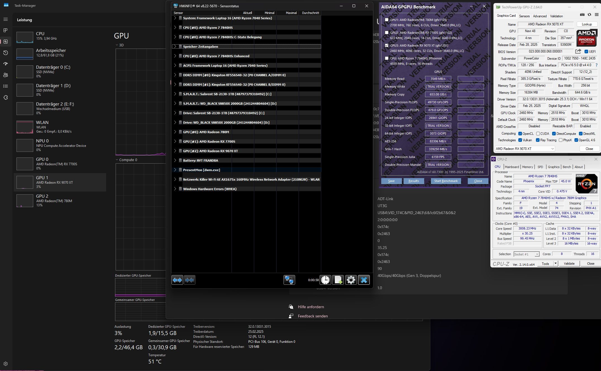601x371 pixels.
Task: Open HWiNFO sensor settings gear
Action: click(351, 280)
